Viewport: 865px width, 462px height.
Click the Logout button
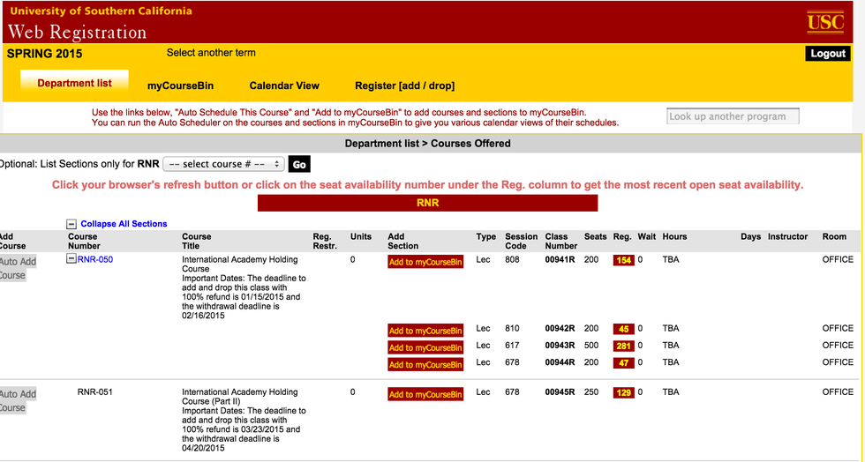click(x=828, y=54)
